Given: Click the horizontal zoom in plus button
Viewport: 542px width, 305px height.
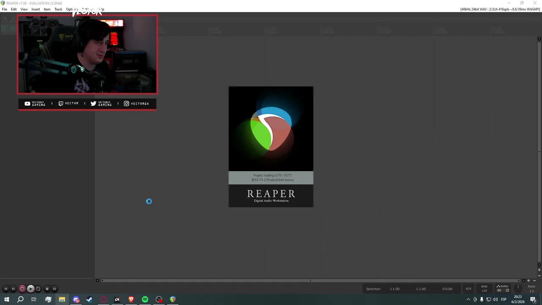Looking at the screenshot, I should (x=528, y=280).
